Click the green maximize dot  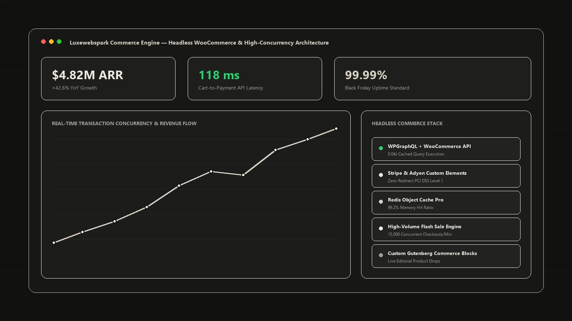(59, 42)
